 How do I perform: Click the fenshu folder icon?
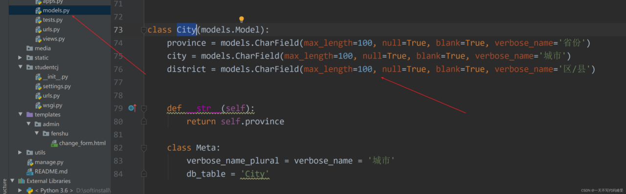coord(46,133)
